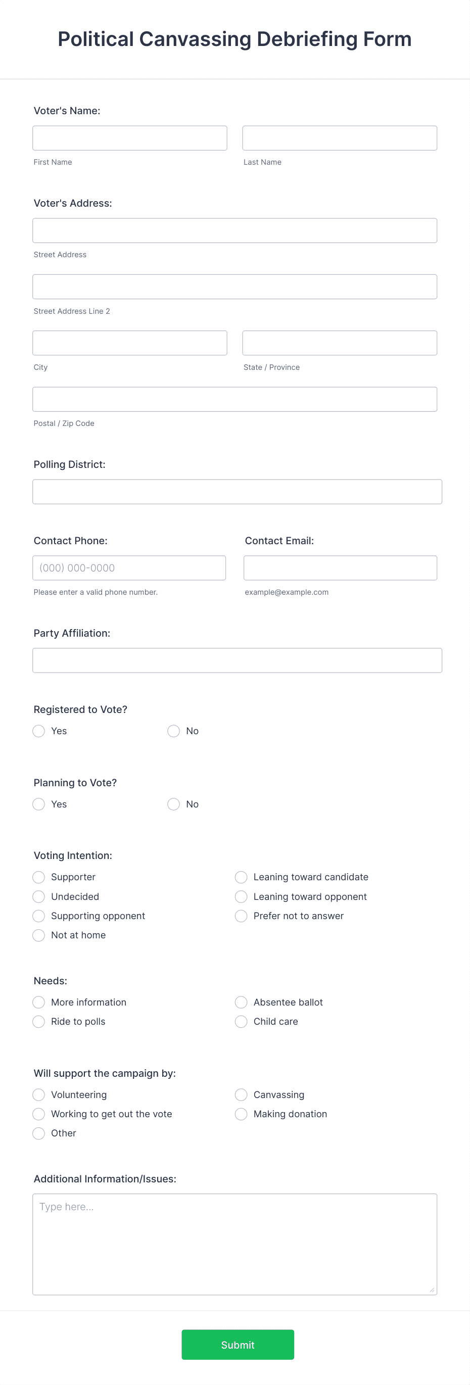
Task: Click the First Name input field
Action: [x=129, y=138]
